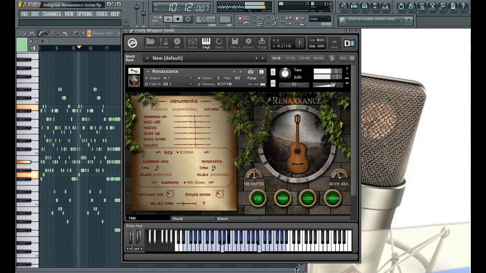Screen dimensions: 486x273
Task: Click the keyswitches ornaments heading
Action: (185, 109)
